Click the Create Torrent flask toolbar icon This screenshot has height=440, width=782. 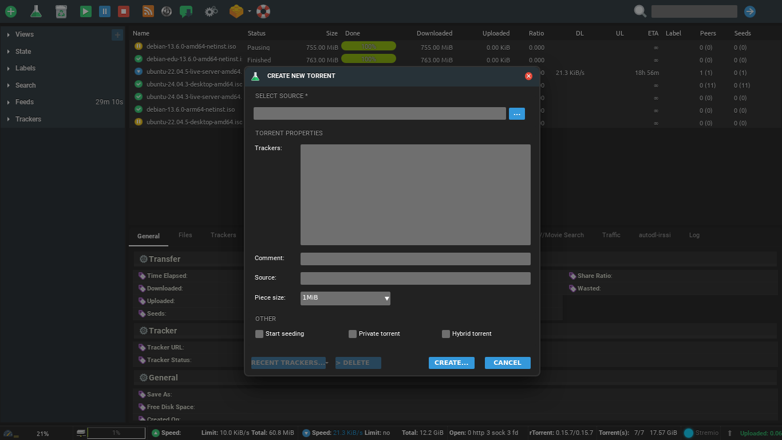(x=35, y=11)
